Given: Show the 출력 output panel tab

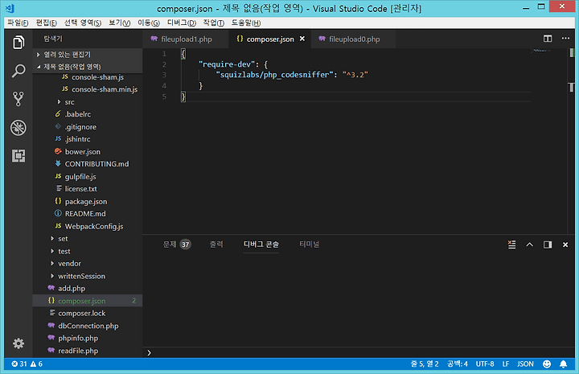Looking at the screenshot, I should click(x=216, y=245).
